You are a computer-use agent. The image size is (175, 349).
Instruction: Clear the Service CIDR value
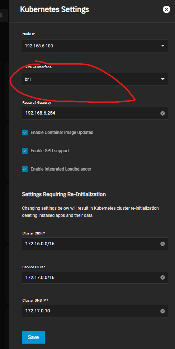point(162,277)
